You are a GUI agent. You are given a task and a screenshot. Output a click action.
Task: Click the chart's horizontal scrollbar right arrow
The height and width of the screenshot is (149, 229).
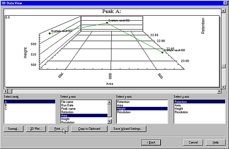[219, 91]
